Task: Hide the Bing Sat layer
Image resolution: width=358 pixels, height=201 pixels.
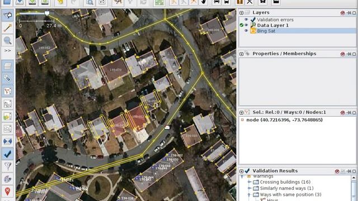Action: tap(246, 31)
